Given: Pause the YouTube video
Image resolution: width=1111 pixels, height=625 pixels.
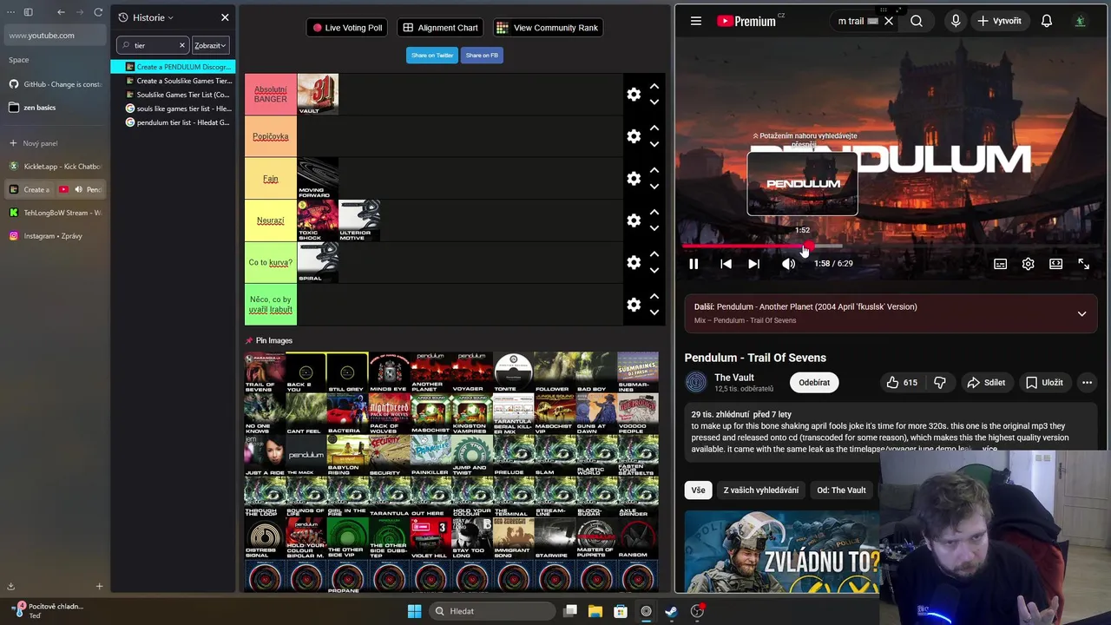Looking at the screenshot, I should pyautogui.click(x=694, y=264).
